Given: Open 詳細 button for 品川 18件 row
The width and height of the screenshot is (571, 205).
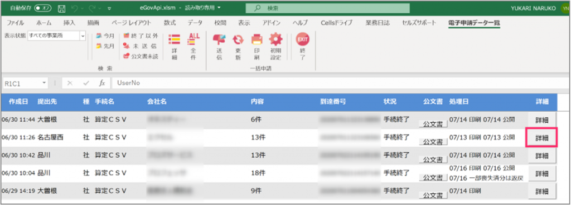Looking at the screenshot, I should point(542,173).
